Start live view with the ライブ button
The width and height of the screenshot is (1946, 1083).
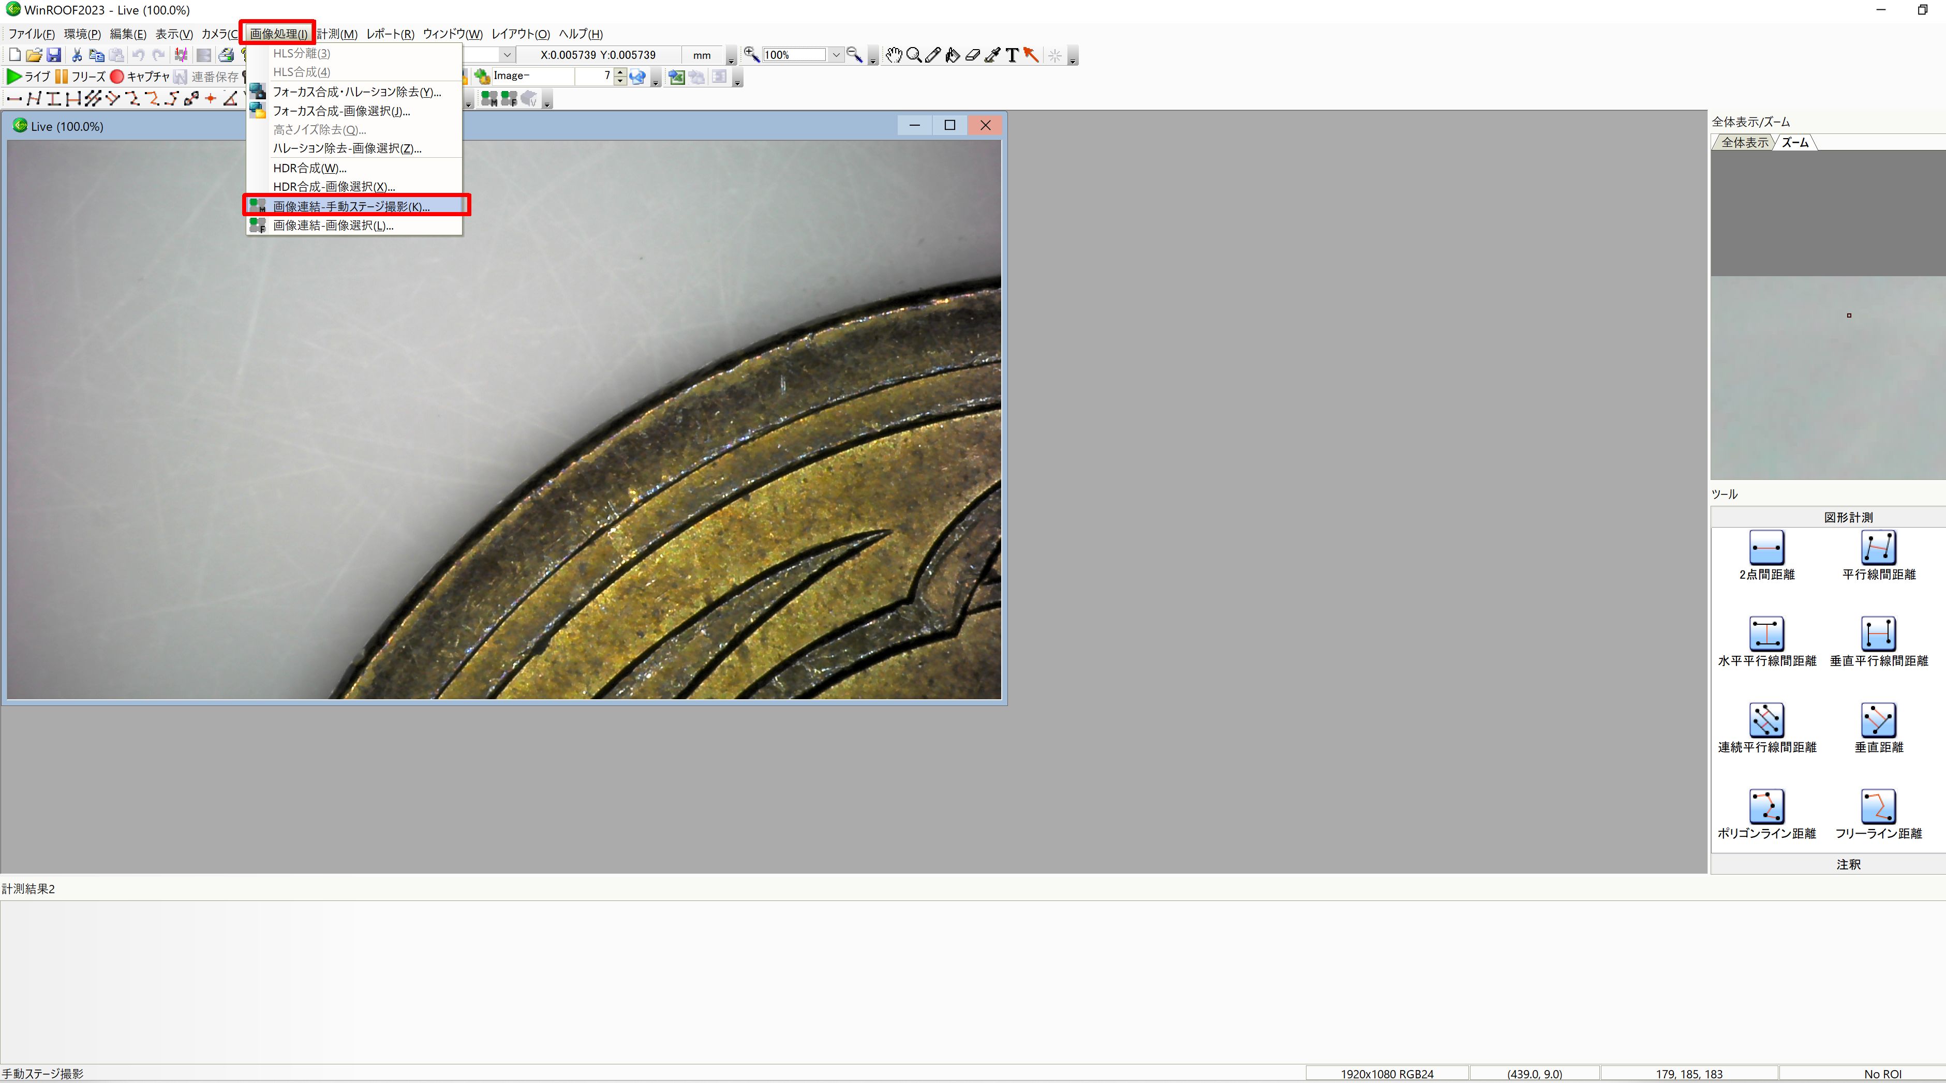tap(28, 76)
